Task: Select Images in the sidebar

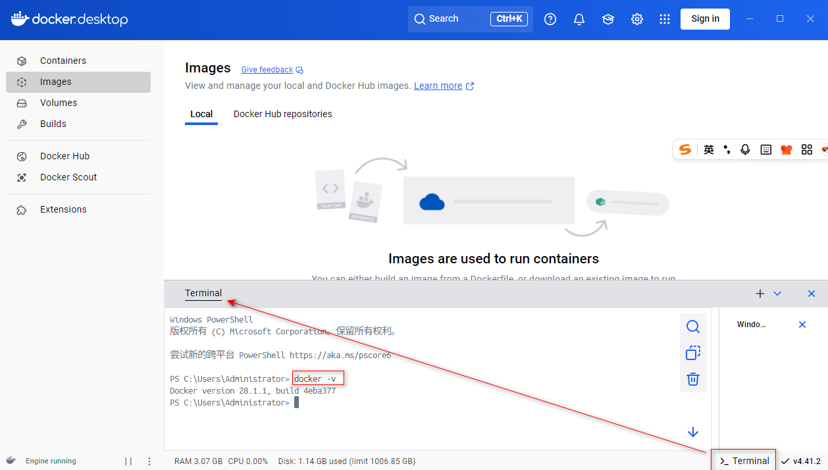Action: (x=78, y=82)
